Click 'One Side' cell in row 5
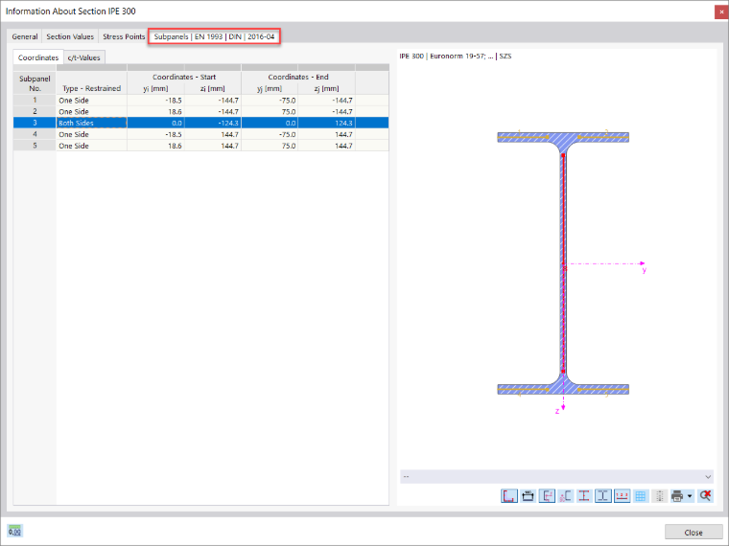 tap(91, 146)
